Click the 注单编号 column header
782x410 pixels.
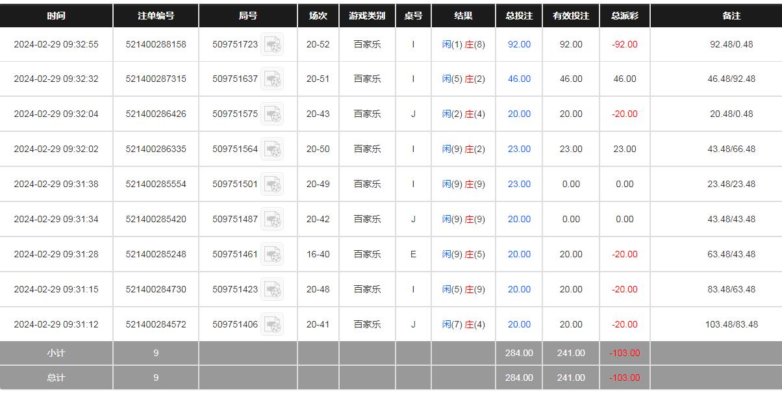coord(156,16)
